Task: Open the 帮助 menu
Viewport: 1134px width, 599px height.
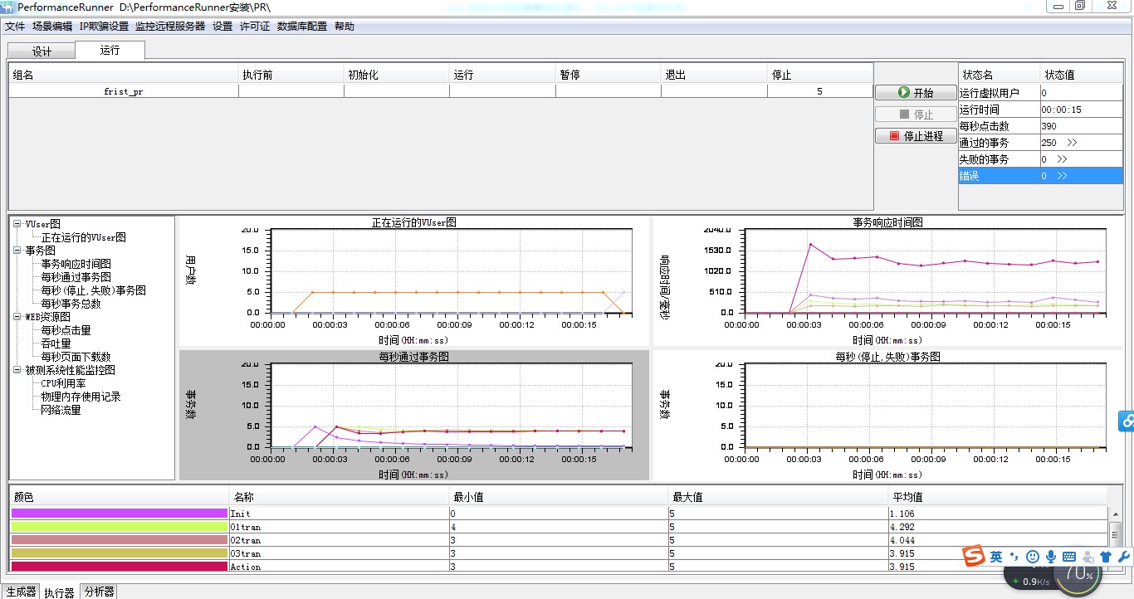Action: (x=345, y=27)
